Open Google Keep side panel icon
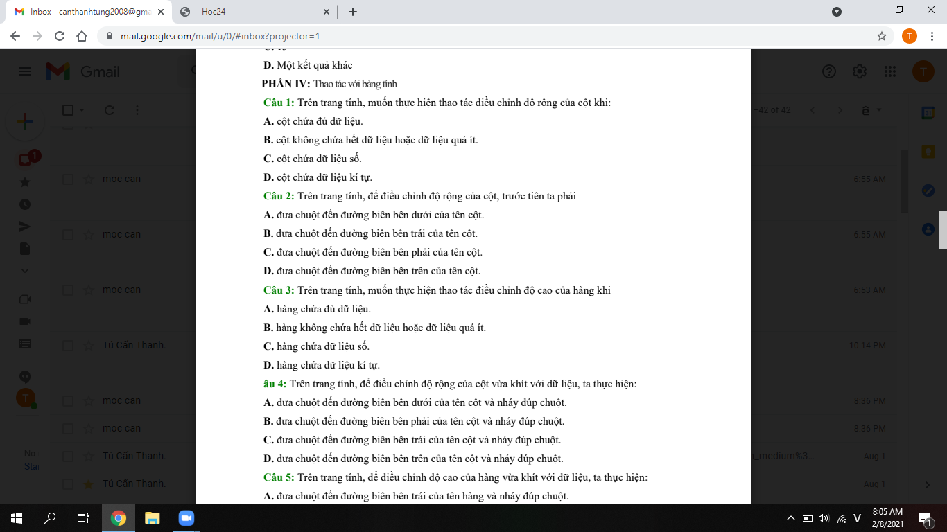947x532 pixels. pos(928,151)
